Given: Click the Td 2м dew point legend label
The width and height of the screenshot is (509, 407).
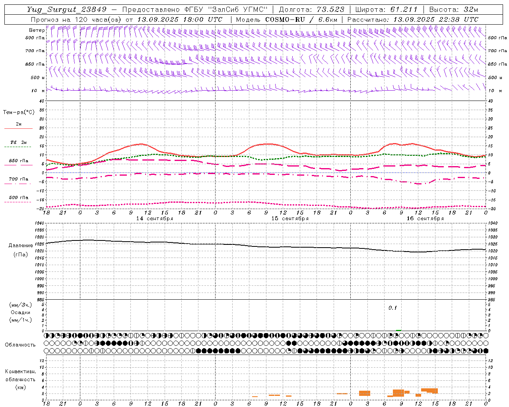Looking at the screenshot, I should 19,142.
